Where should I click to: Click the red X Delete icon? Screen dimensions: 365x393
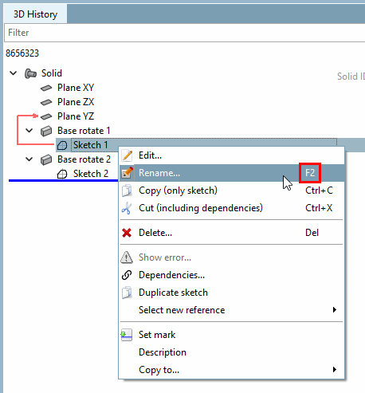pos(127,233)
